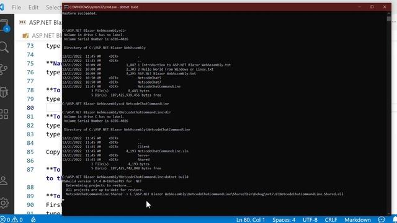Change the CRLF line ending setting
The width and height of the screenshot is (397, 223).
(331, 220)
